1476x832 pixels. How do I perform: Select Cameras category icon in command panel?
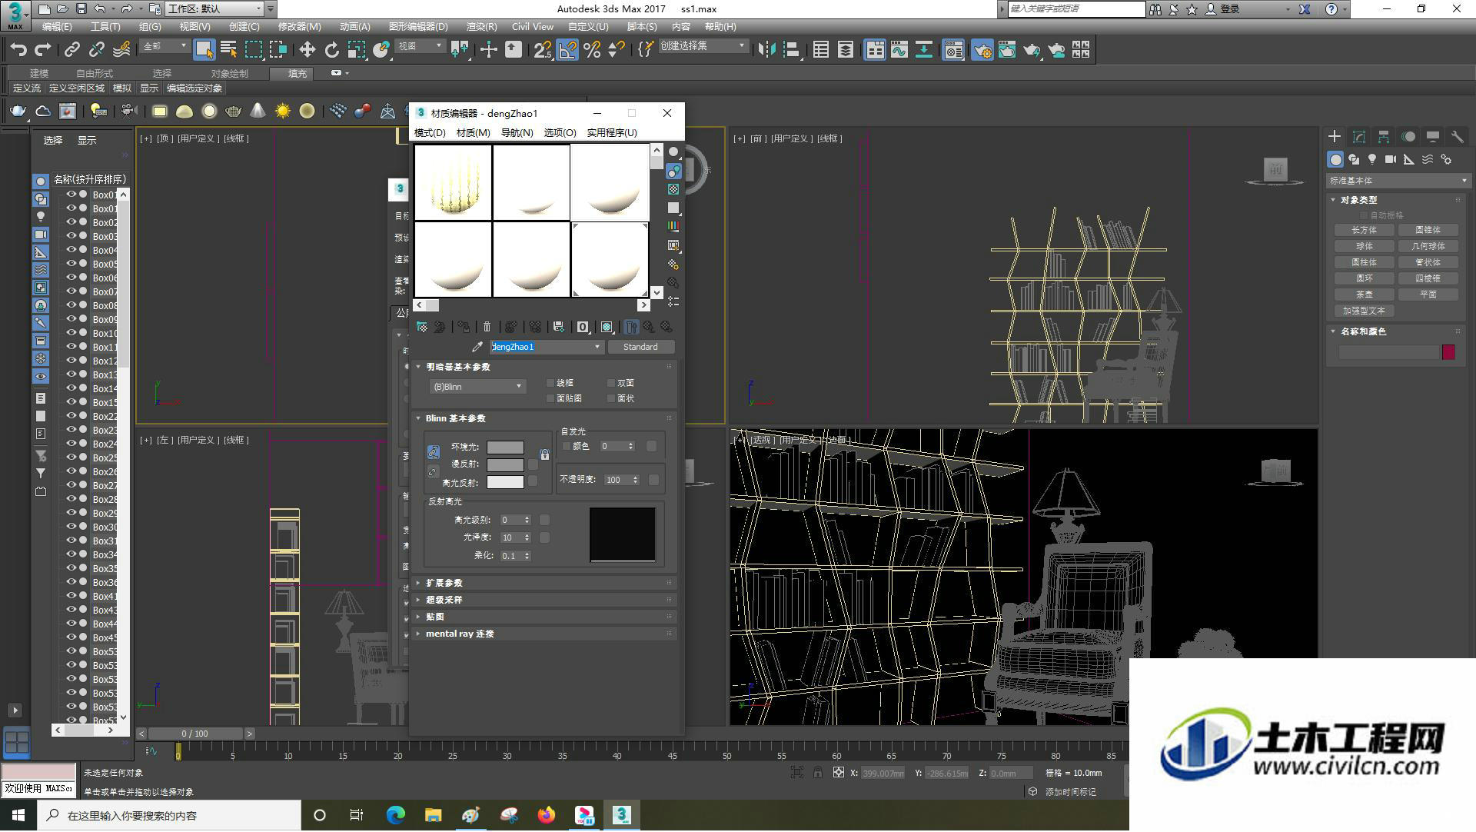pos(1391,159)
